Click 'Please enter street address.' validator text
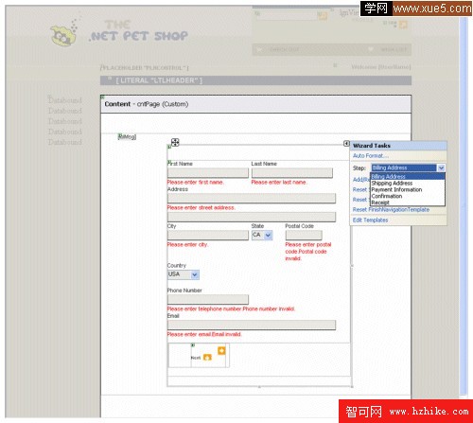 201,207
